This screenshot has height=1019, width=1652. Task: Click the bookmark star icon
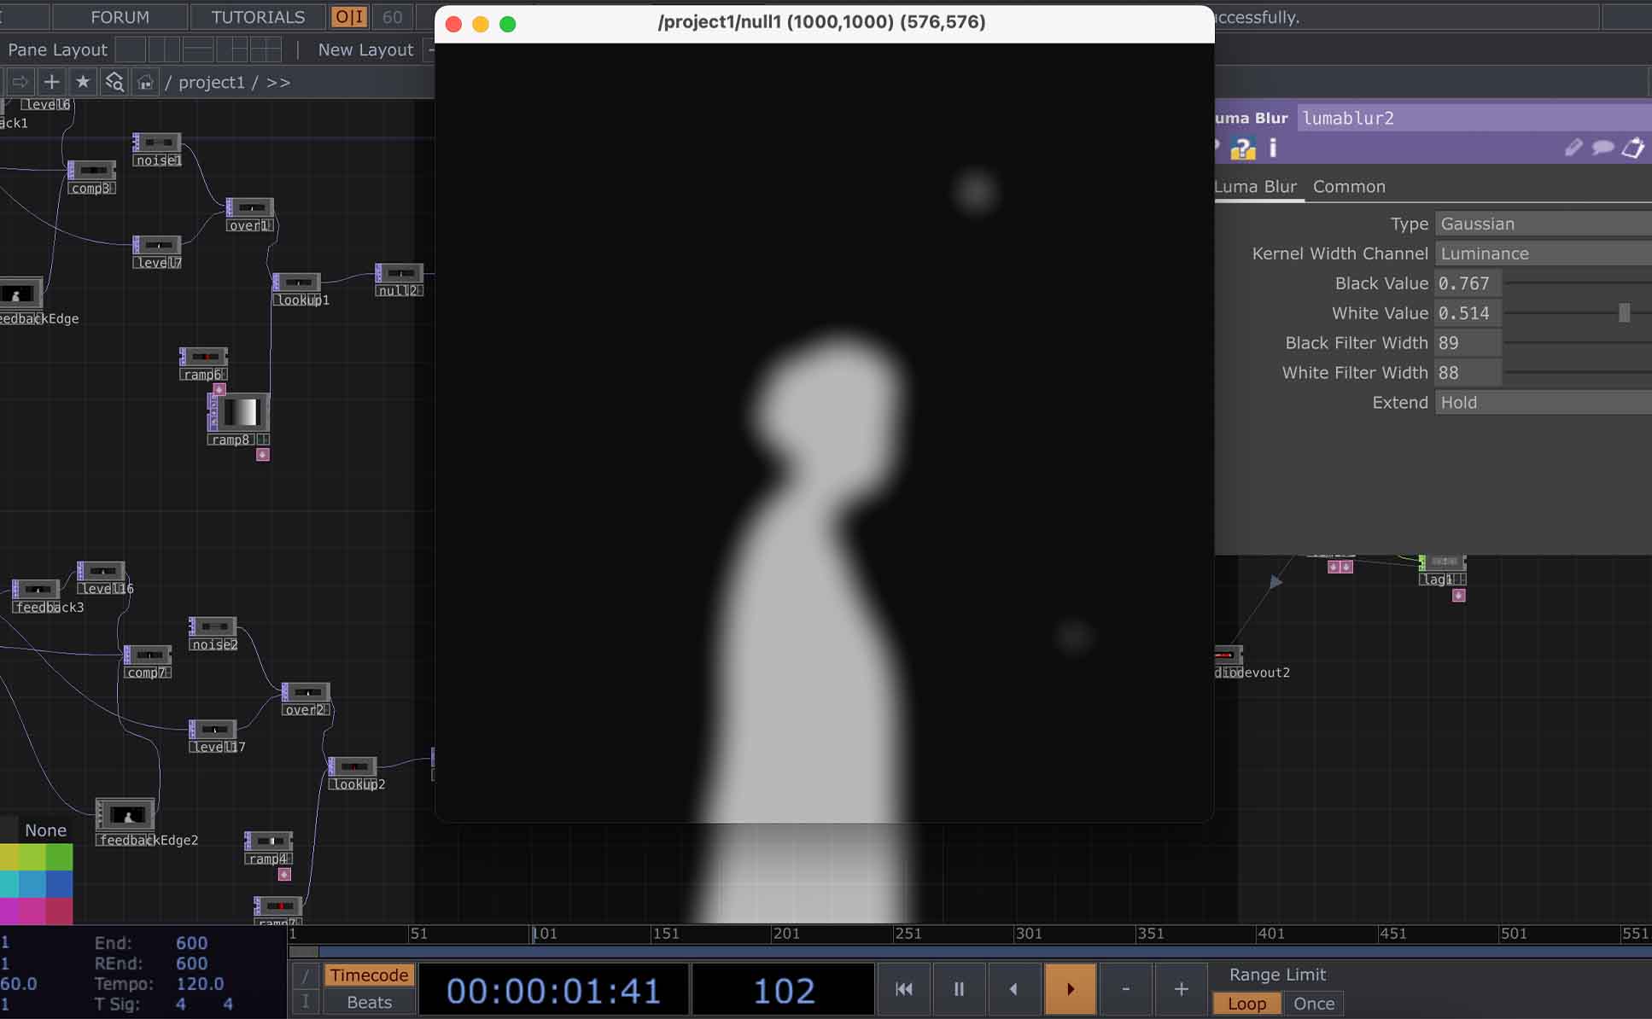[x=83, y=82]
